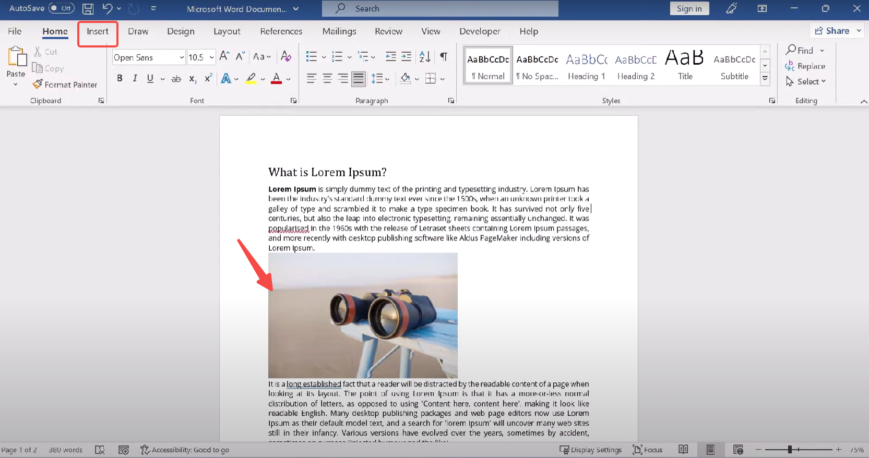Open the font name dropdown
The height and width of the screenshot is (458, 869).
[182, 57]
